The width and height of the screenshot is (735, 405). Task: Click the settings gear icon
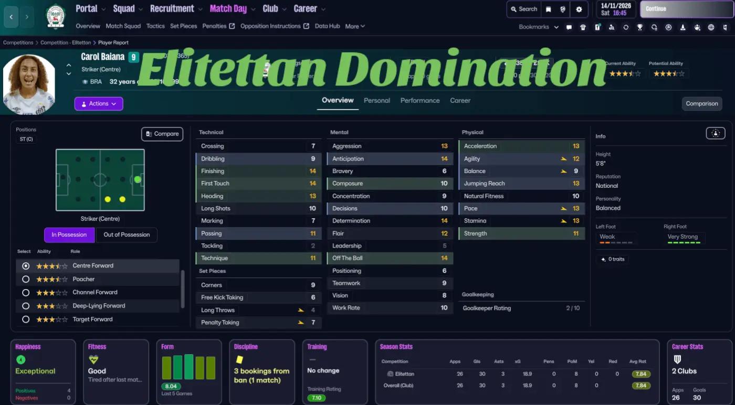[579, 9]
